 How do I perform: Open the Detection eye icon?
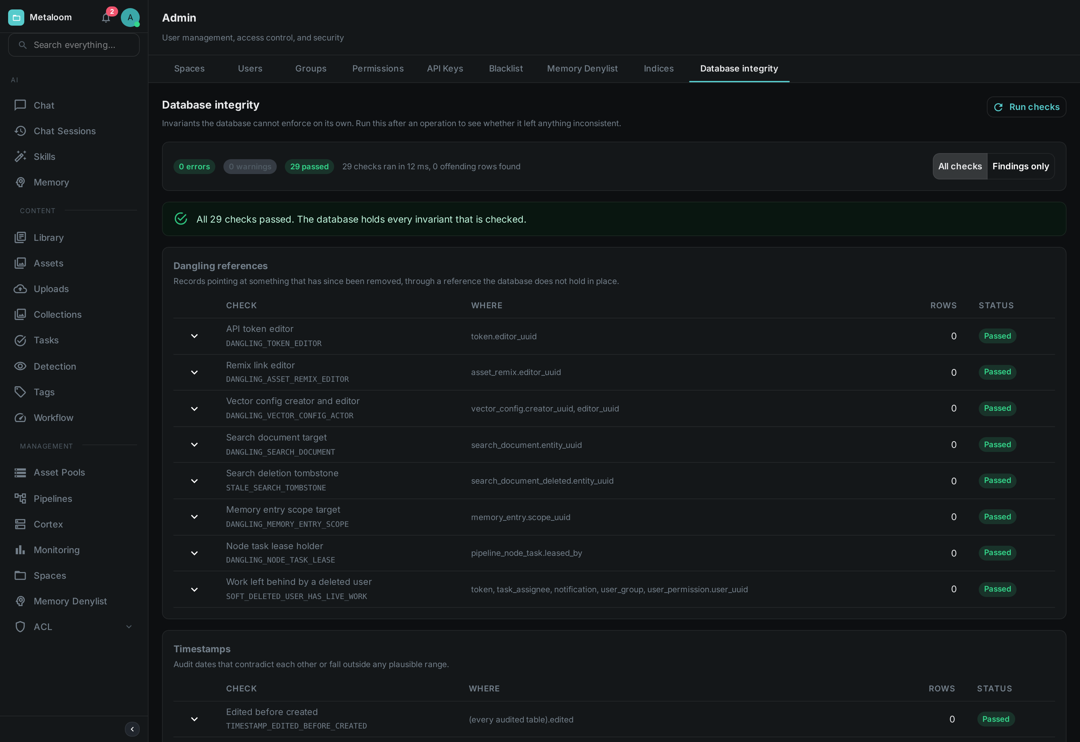click(20, 366)
